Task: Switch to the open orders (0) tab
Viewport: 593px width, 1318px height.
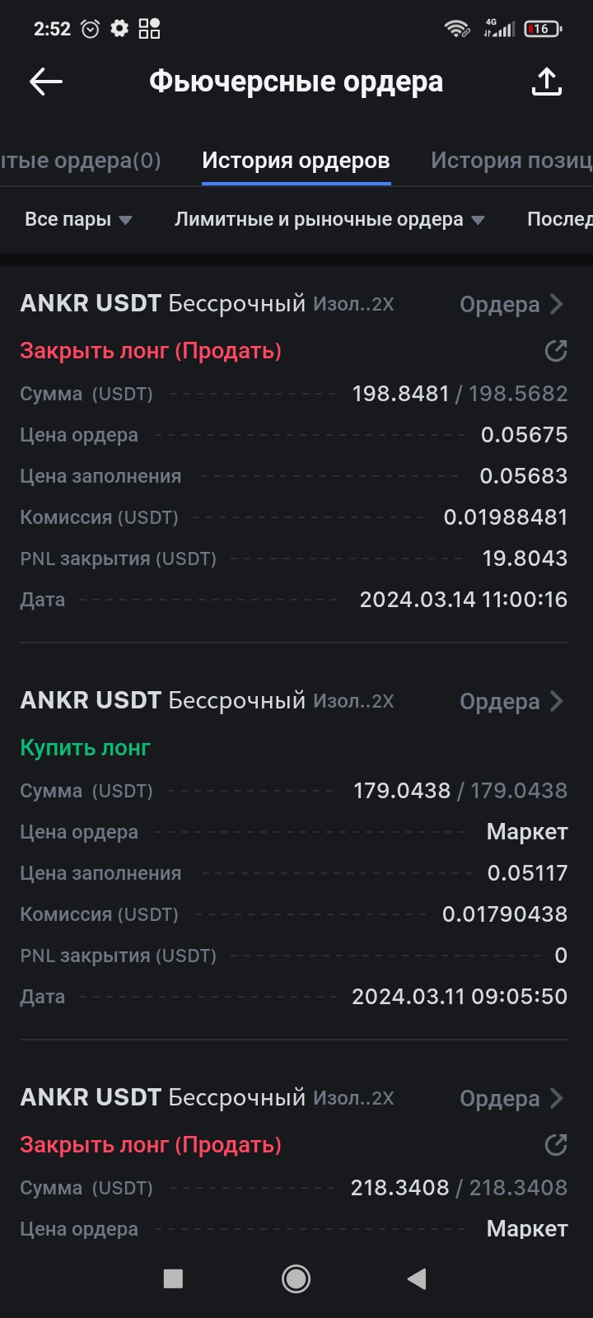Action: pos(81,161)
